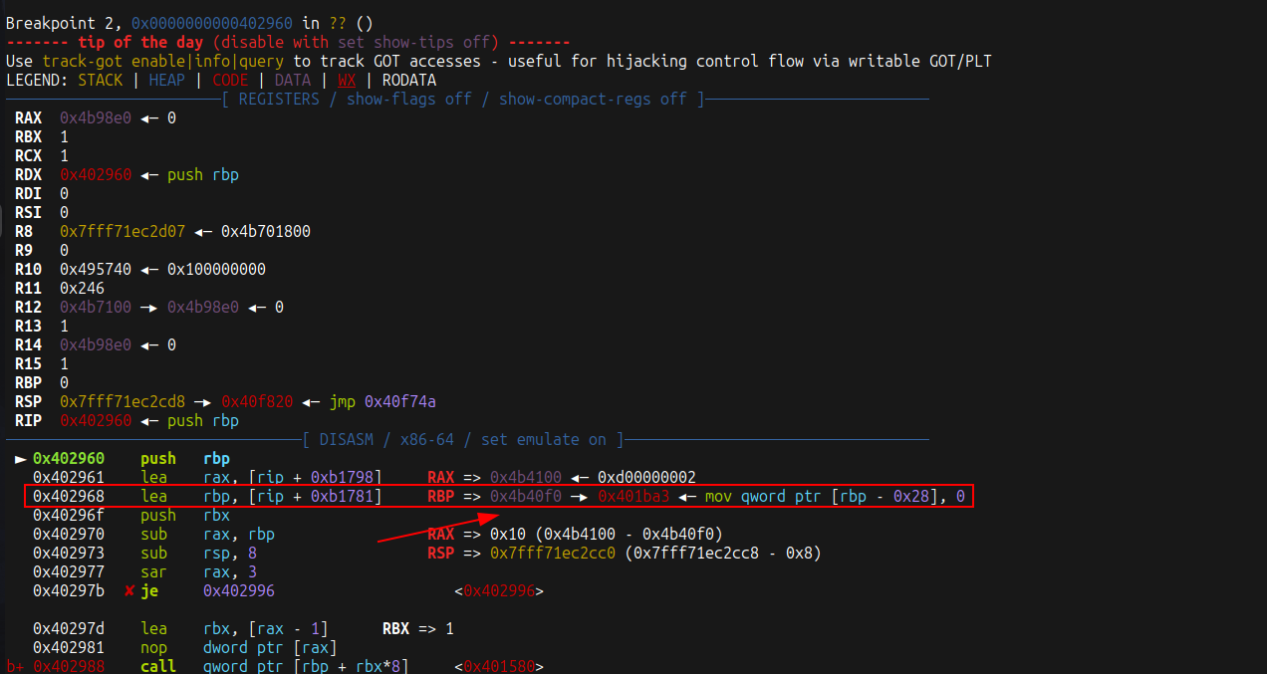Select the CODE legend color label
This screenshot has height=674, width=1267.
click(230, 80)
